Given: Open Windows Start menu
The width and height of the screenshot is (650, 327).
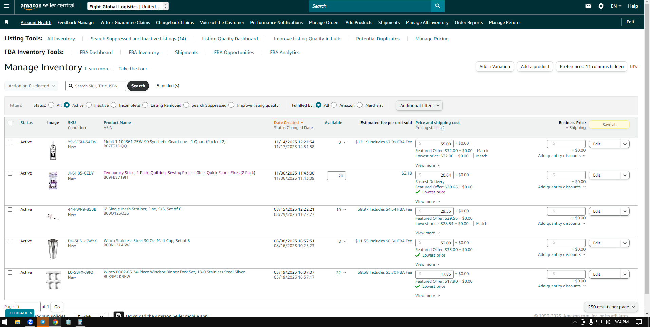Looking at the screenshot, I should pyautogui.click(x=4, y=322).
